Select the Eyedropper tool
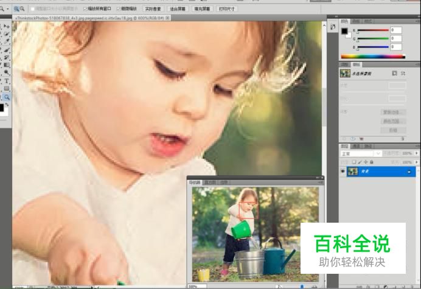Image resolution: width=421 pixels, height=289 pixels. 7,41
